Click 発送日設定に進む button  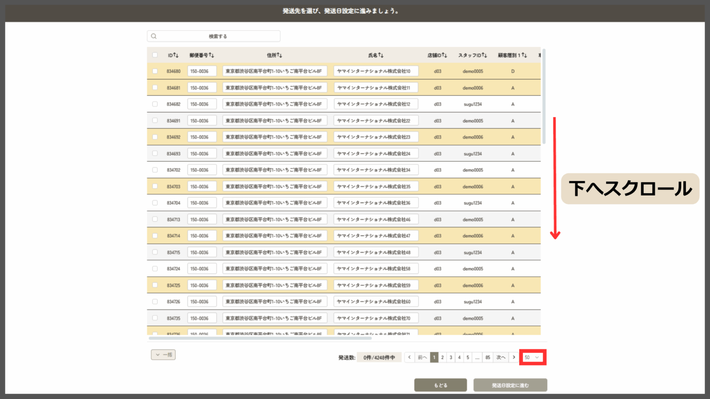click(510, 385)
